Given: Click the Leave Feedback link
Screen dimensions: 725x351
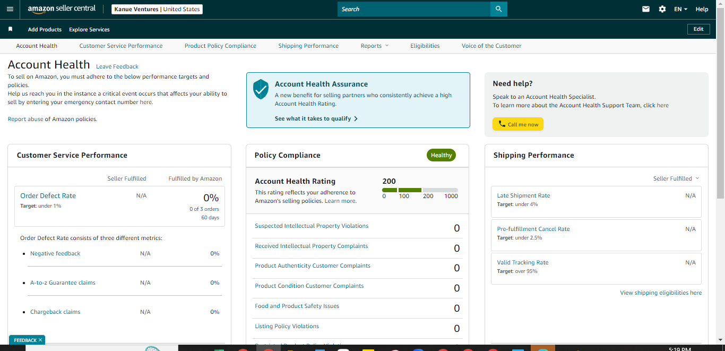Looking at the screenshot, I should point(117,66).
